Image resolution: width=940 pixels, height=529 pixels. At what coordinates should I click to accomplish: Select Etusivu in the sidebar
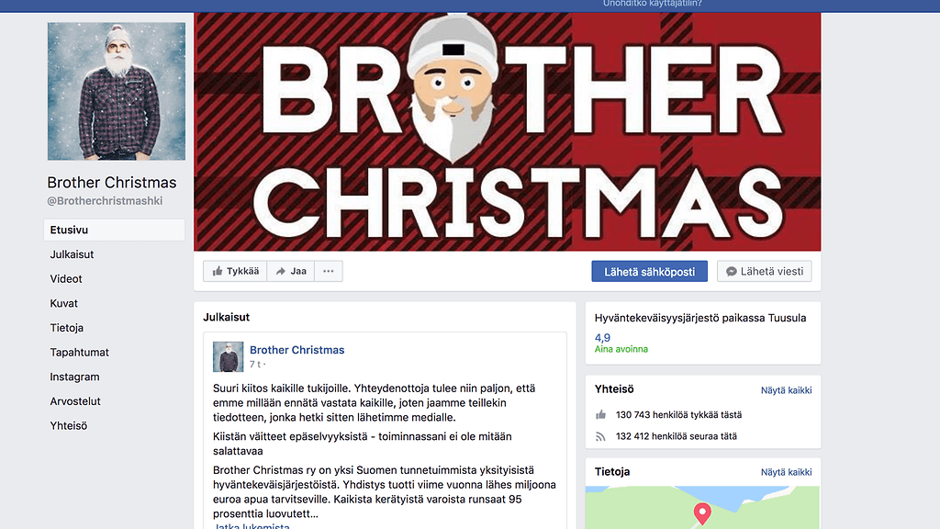(114, 230)
